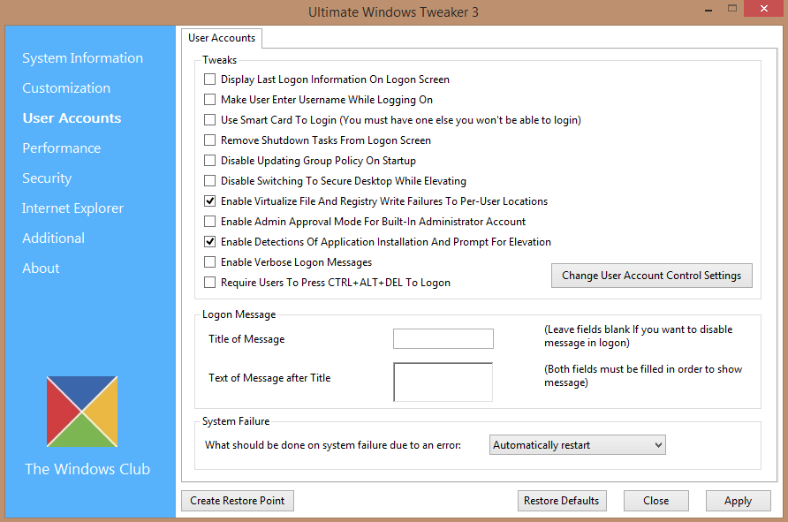Enable Verbose Logon Messages checkbox
Screen dimensions: 788x522
coord(209,262)
